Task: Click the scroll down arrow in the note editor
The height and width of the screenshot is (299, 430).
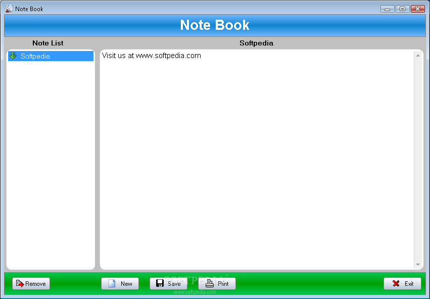Action: coord(418,265)
